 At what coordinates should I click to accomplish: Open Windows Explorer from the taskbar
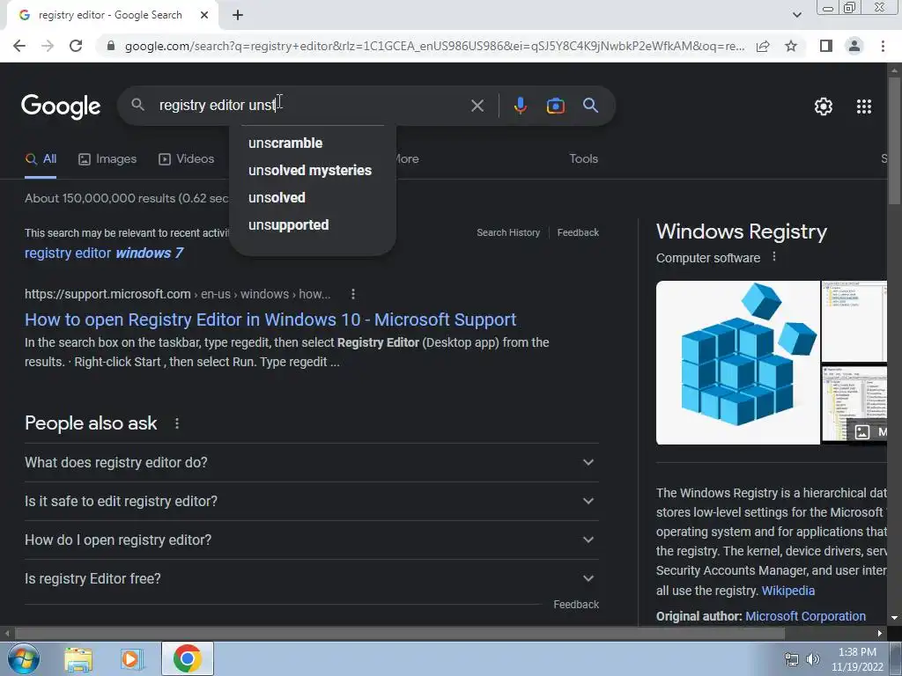pos(78,659)
